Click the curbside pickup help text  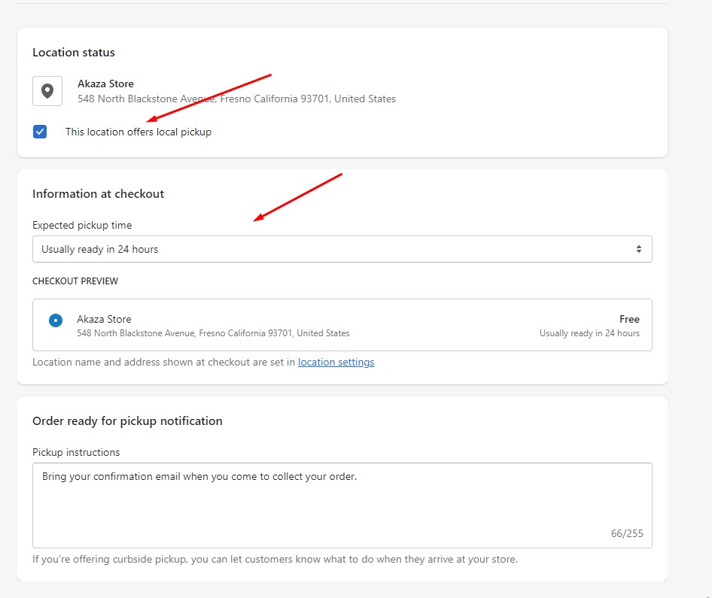tap(275, 559)
